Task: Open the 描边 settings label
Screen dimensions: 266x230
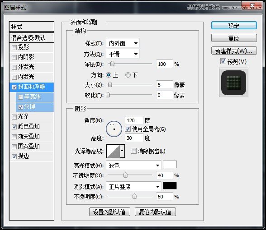Action: point(24,156)
